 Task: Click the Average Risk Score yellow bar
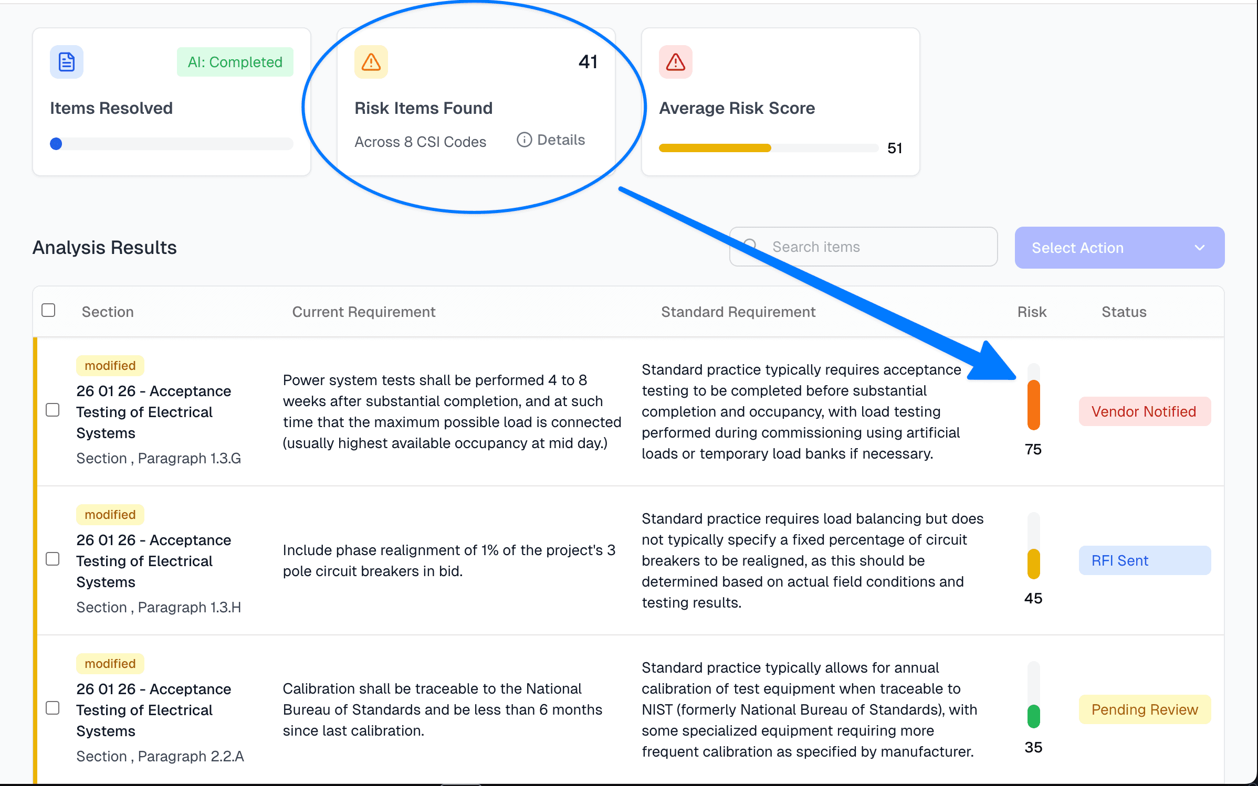pos(715,148)
